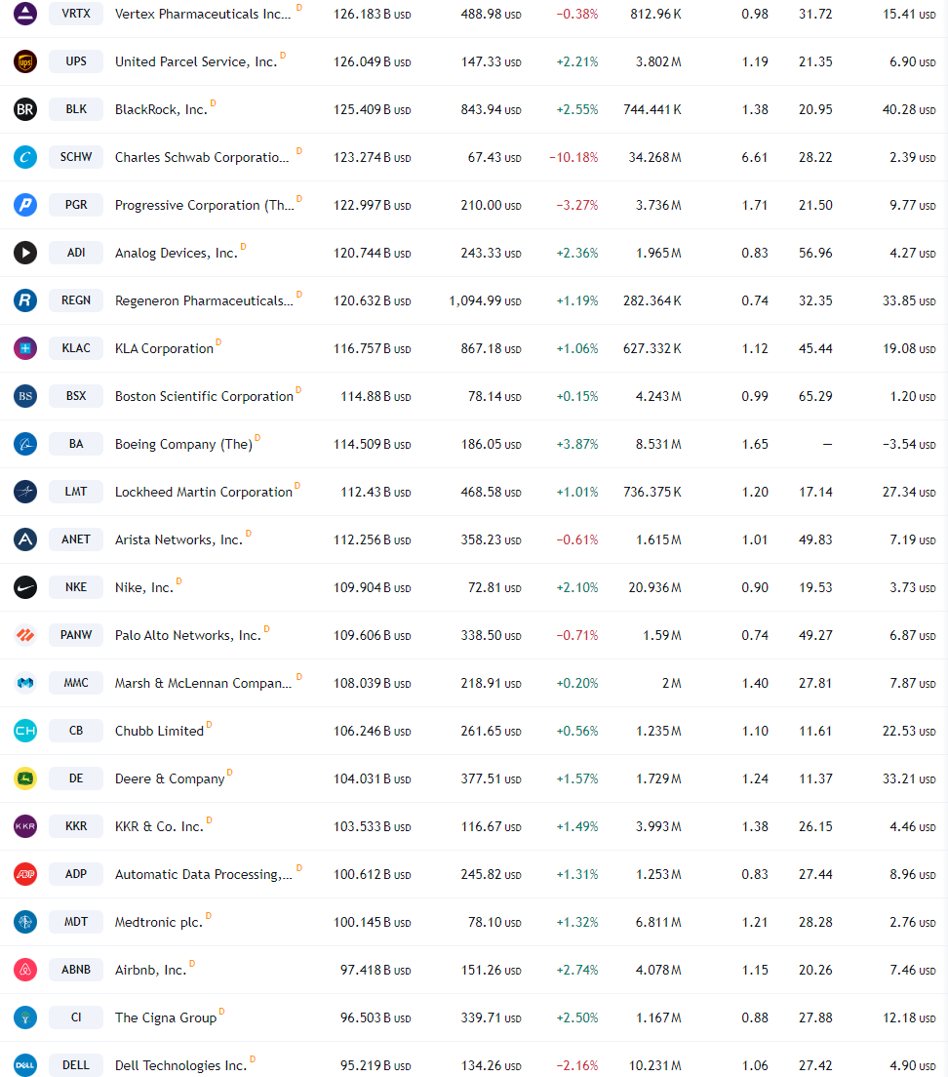This screenshot has width=948, height=1077.
Task: Click the Palo Alto Networks logo icon
Action: pyautogui.click(x=25, y=635)
